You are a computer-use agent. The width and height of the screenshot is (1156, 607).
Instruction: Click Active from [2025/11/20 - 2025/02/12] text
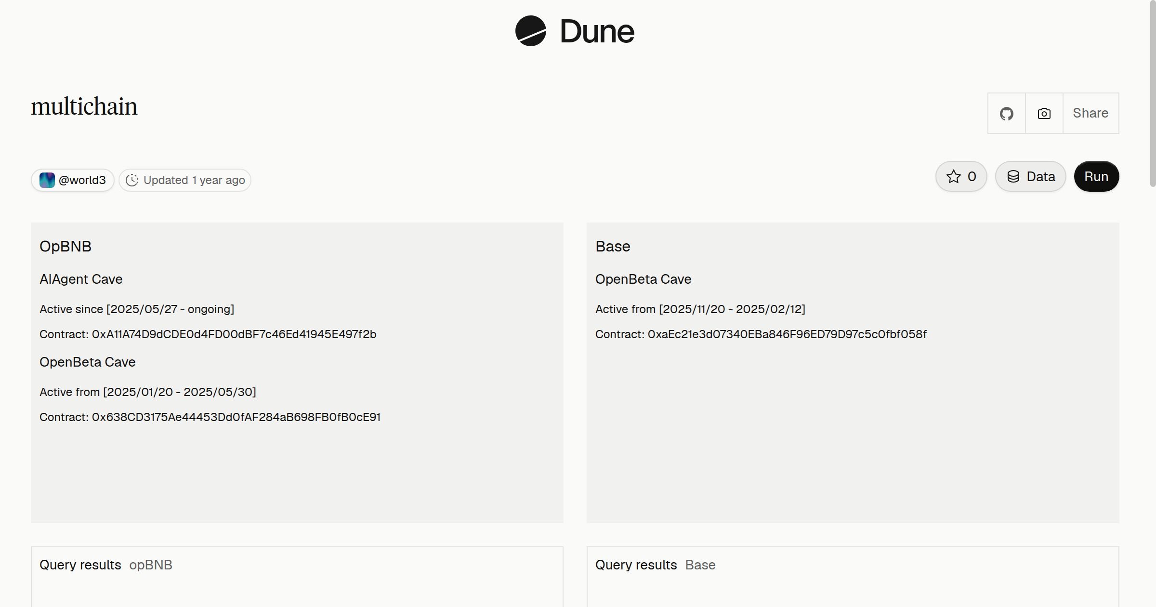[700, 309]
